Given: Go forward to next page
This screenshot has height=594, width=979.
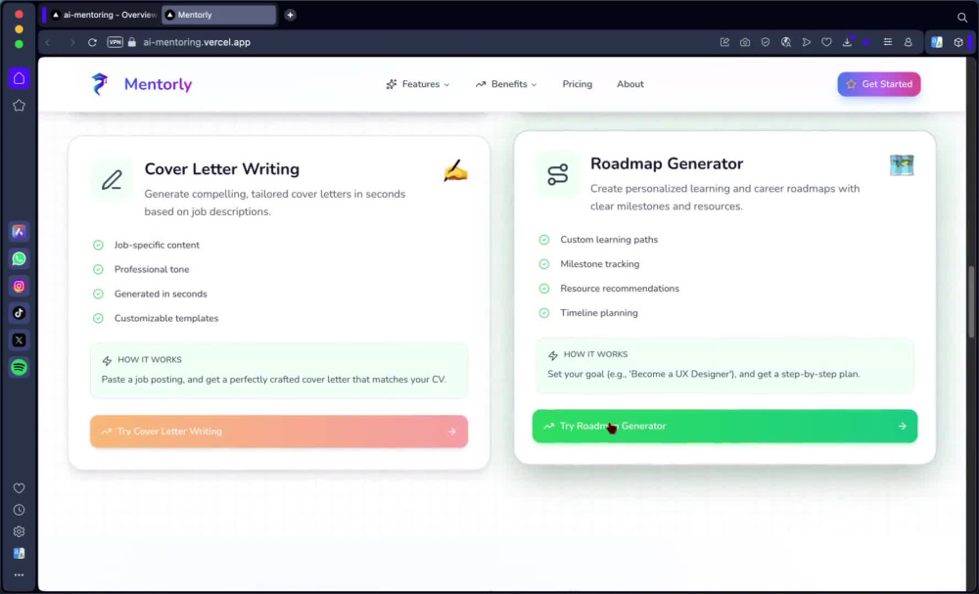Looking at the screenshot, I should click(x=72, y=42).
